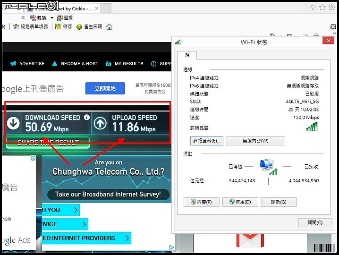Open ADVERTISE menu on Speedtest page

[27, 64]
